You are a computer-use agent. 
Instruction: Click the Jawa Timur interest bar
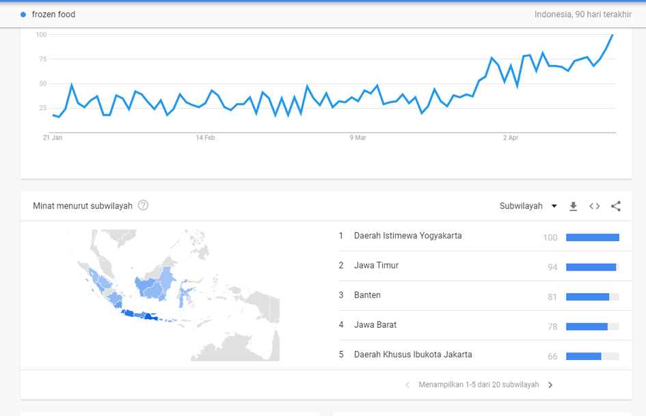[x=591, y=267]
